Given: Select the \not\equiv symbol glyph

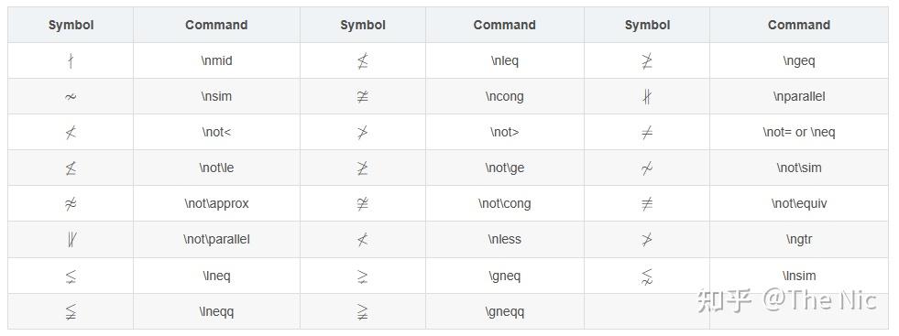Looking at the screenshot, I should (647, 204).
